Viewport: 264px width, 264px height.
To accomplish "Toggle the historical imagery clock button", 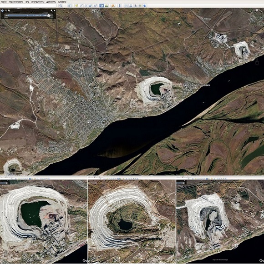I will pos(102,6).
